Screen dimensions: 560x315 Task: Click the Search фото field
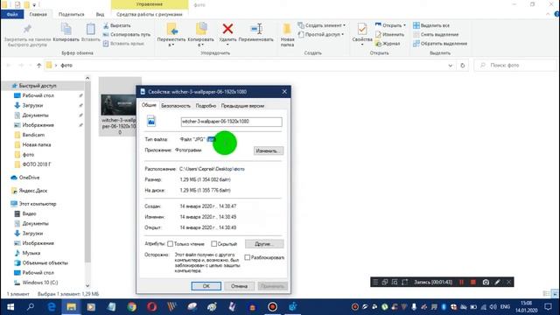click(516, 66)
